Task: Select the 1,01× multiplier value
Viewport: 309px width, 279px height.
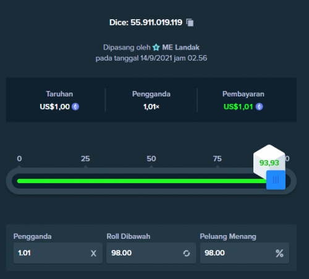Action: coord(151,106)
